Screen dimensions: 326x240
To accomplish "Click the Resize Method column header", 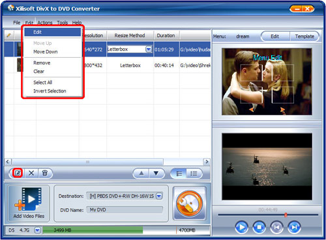I will pyautogui.click(x=130, y=35).
